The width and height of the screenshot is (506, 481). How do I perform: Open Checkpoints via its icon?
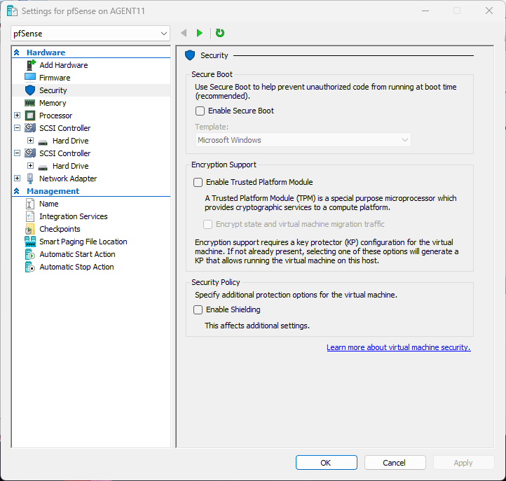click(x=30, y=229)
